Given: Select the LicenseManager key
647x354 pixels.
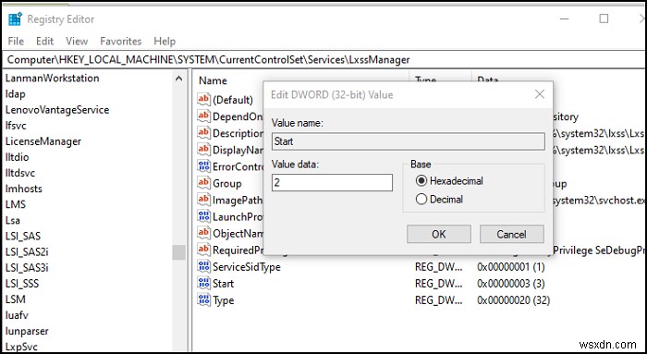Looking at the screenshot, I should tap(43, 141).
